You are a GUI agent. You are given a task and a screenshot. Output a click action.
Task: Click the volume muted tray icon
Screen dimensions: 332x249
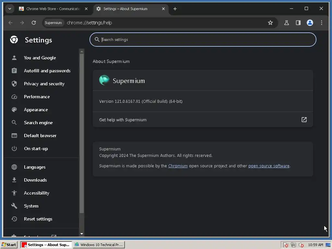click(x=301, y=245)
